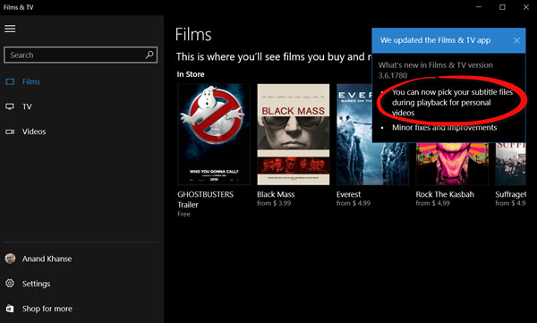537x323 pixels.
Task: Click Rock The Kasbah price text
Action: (x=433, y=203)
